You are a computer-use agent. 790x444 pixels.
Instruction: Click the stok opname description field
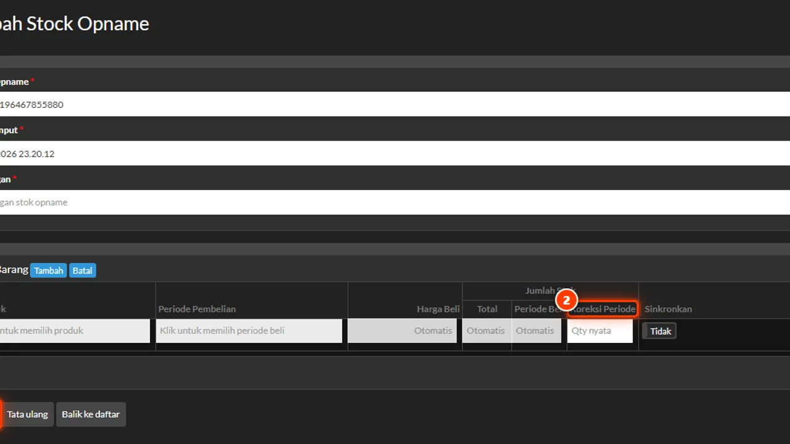click(395, 202)
